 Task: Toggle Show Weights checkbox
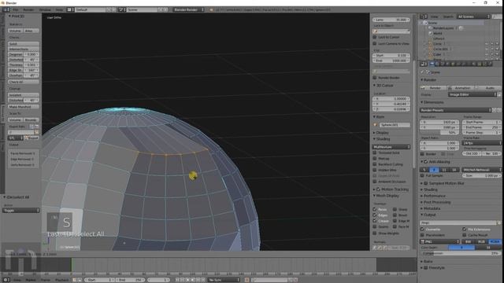click(x=375, y=233)
